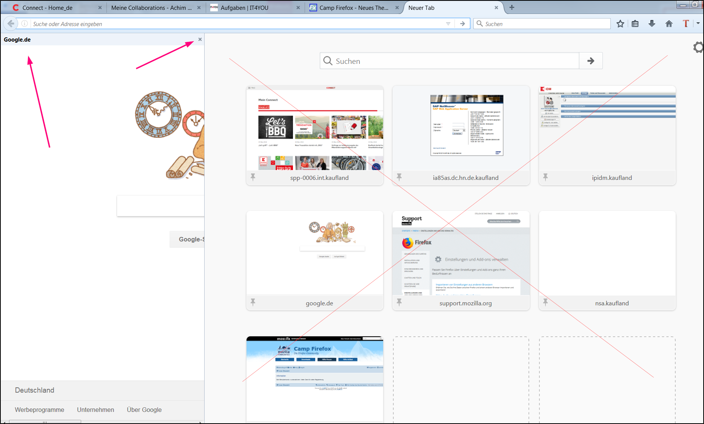Viewport: 704px width, 424px height.
Task: Close the Connect - Home_de tab
Action: [100, 8]
